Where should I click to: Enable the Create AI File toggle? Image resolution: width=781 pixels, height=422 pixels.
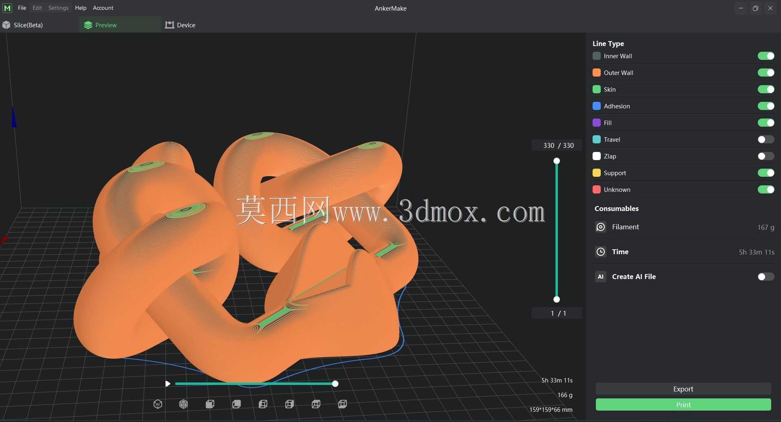click(x=766, y=277)
